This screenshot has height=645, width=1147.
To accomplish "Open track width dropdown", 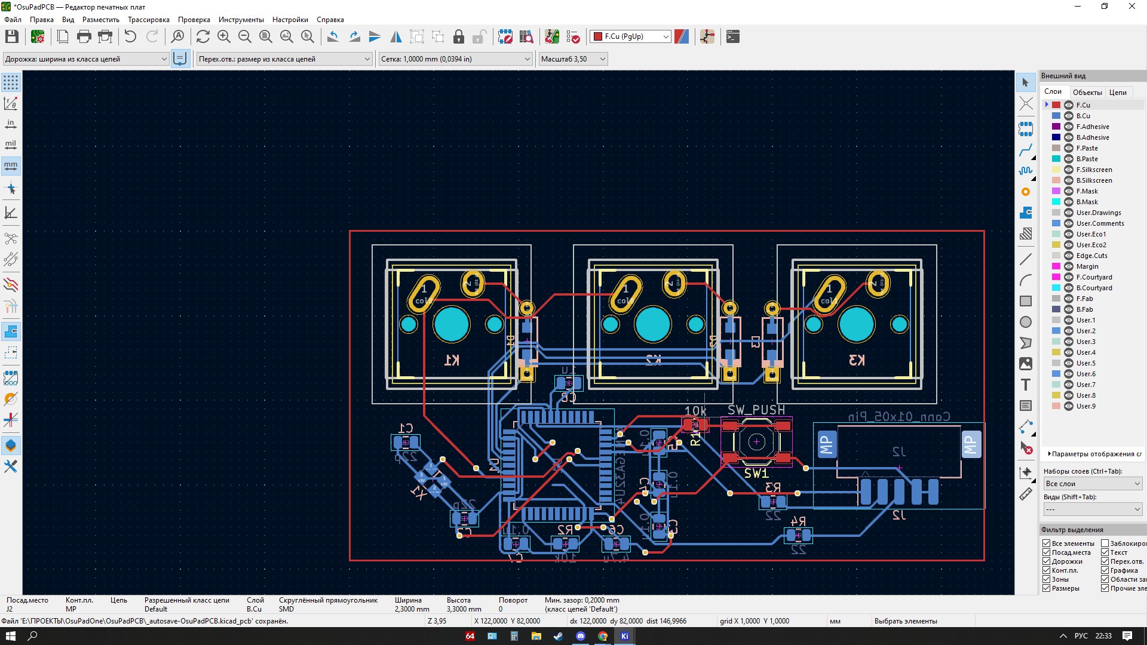I will [x=85, y=59].
